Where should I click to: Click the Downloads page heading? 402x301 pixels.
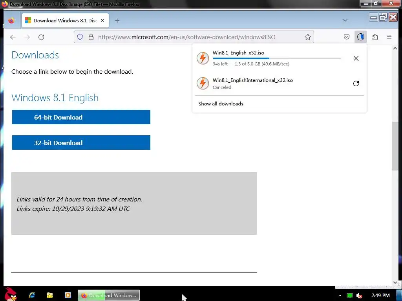coord(35,55)
